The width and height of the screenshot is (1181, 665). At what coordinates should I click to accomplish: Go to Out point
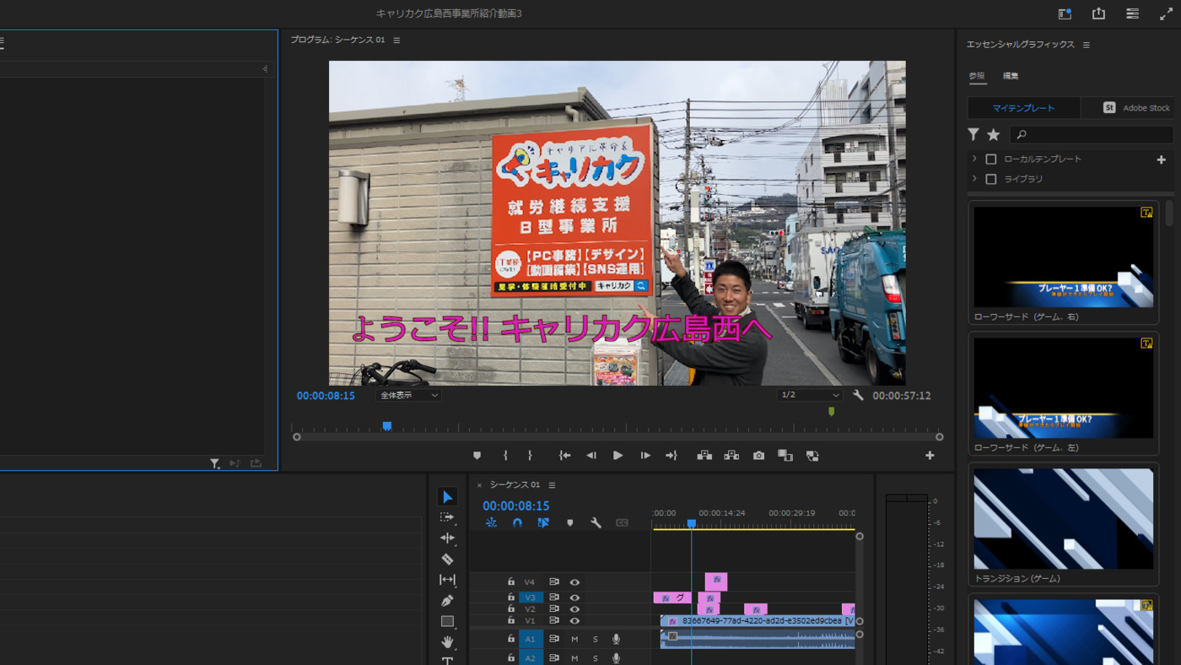671,456
